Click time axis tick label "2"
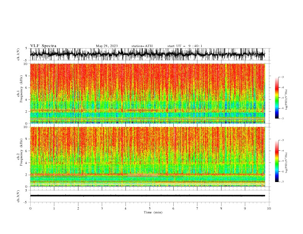Screen dimensions: 303x234 [78, 208]
